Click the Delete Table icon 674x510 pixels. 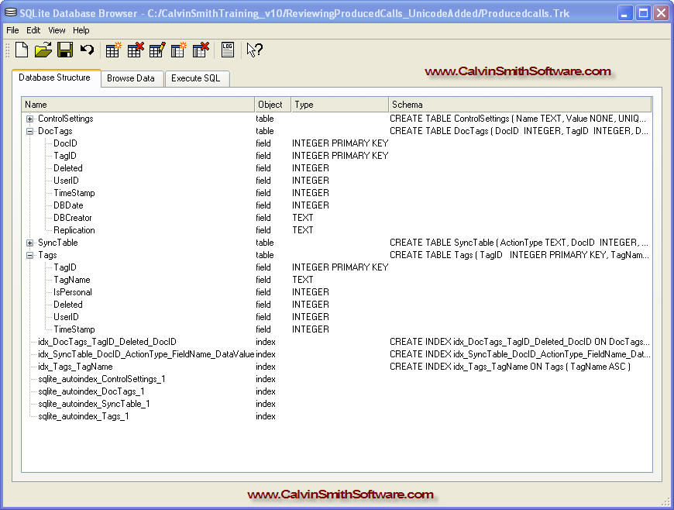pos(136,50)
